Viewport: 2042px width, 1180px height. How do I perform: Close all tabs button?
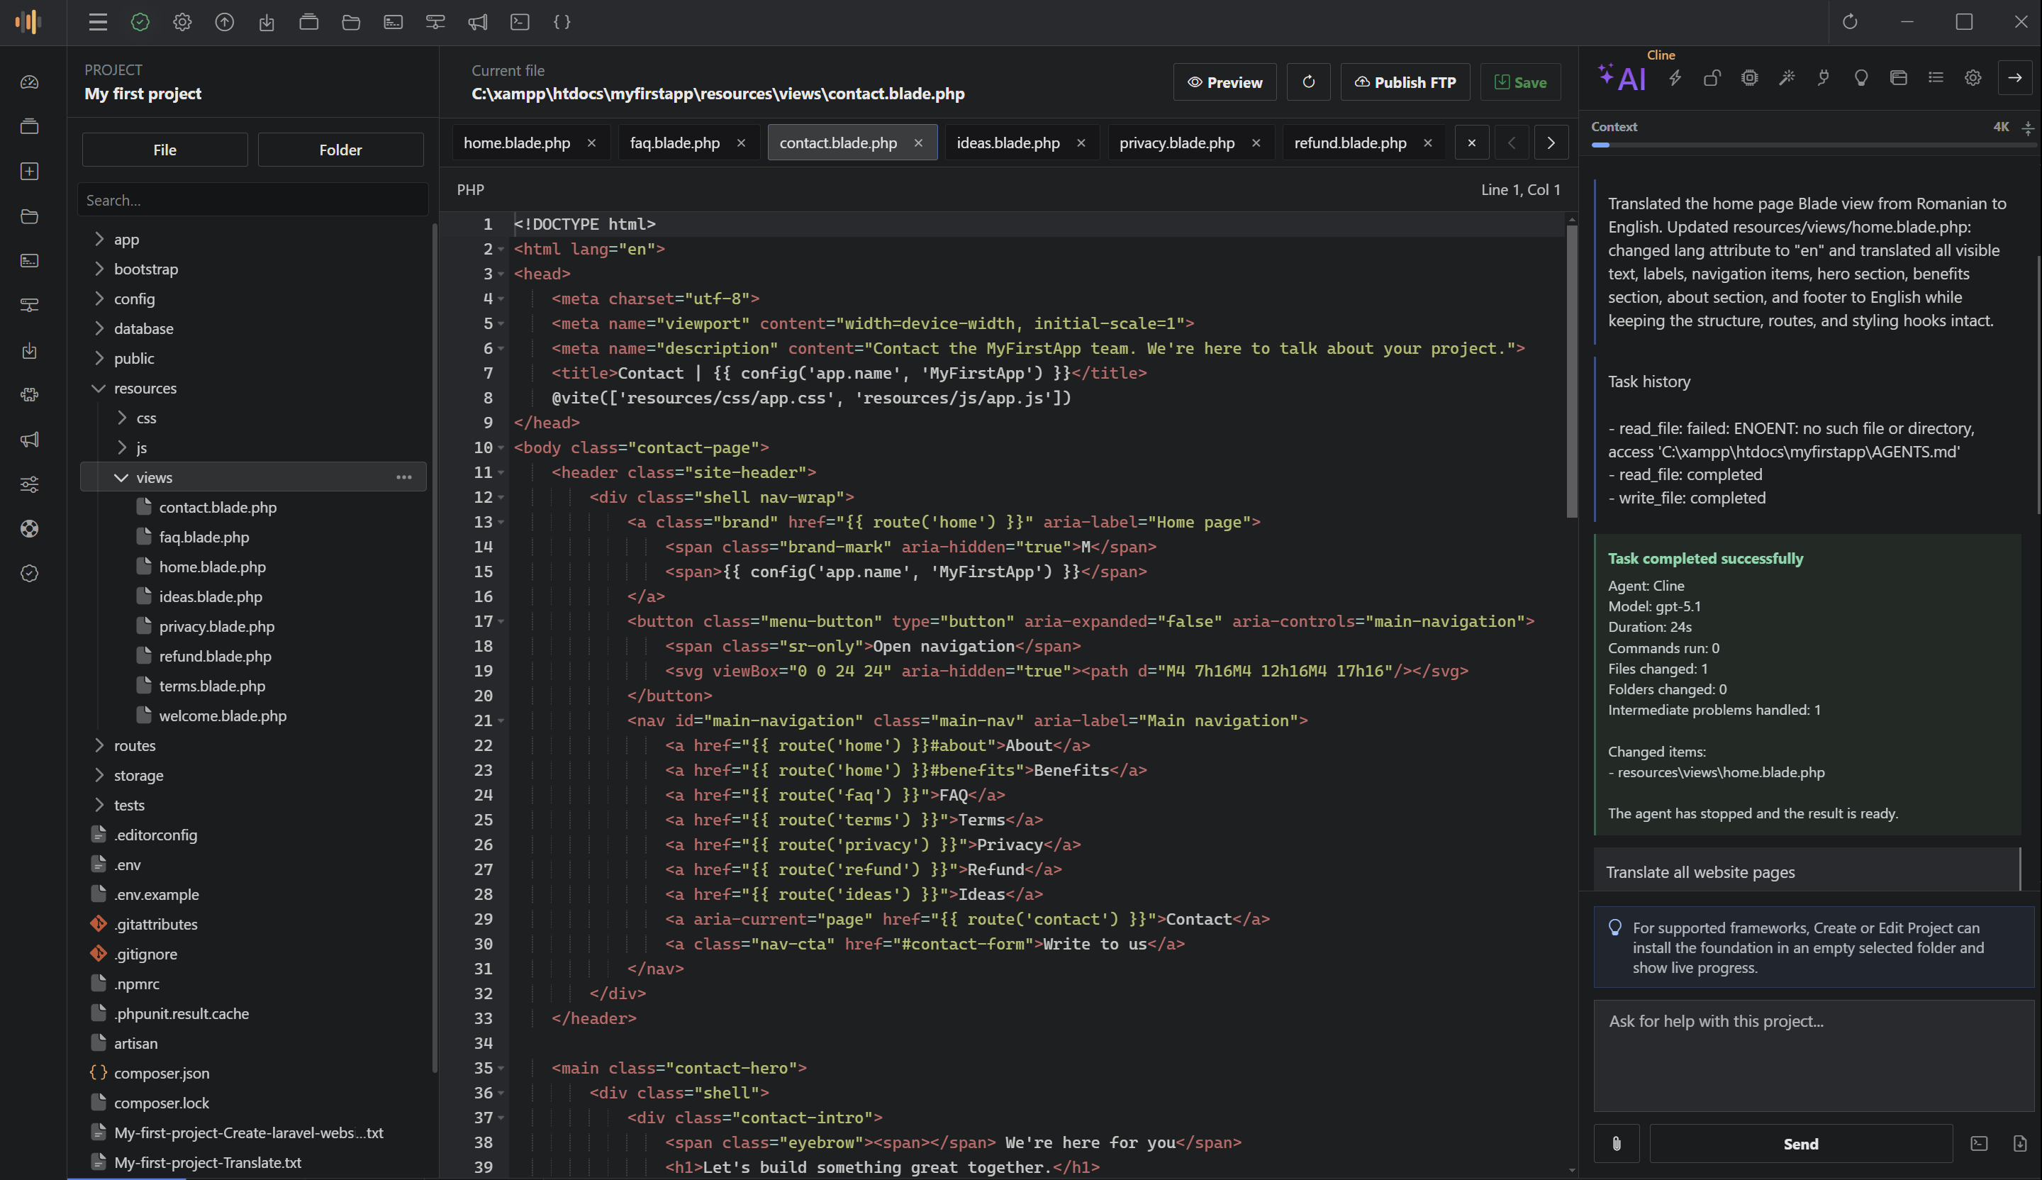1471,143
